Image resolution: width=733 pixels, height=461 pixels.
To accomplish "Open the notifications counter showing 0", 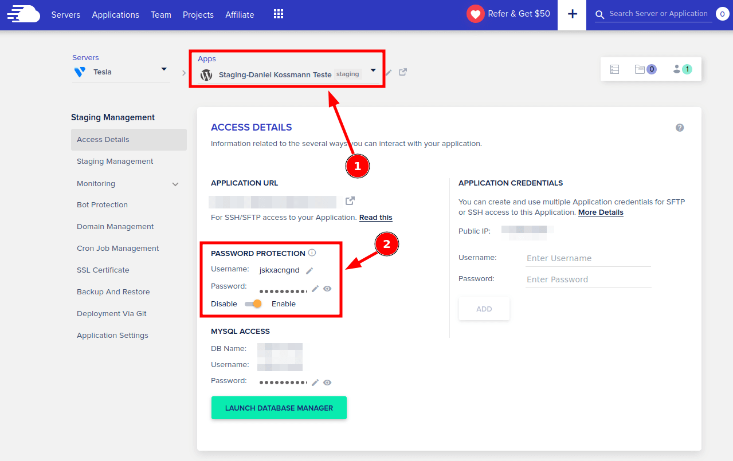I will (722, 14).
